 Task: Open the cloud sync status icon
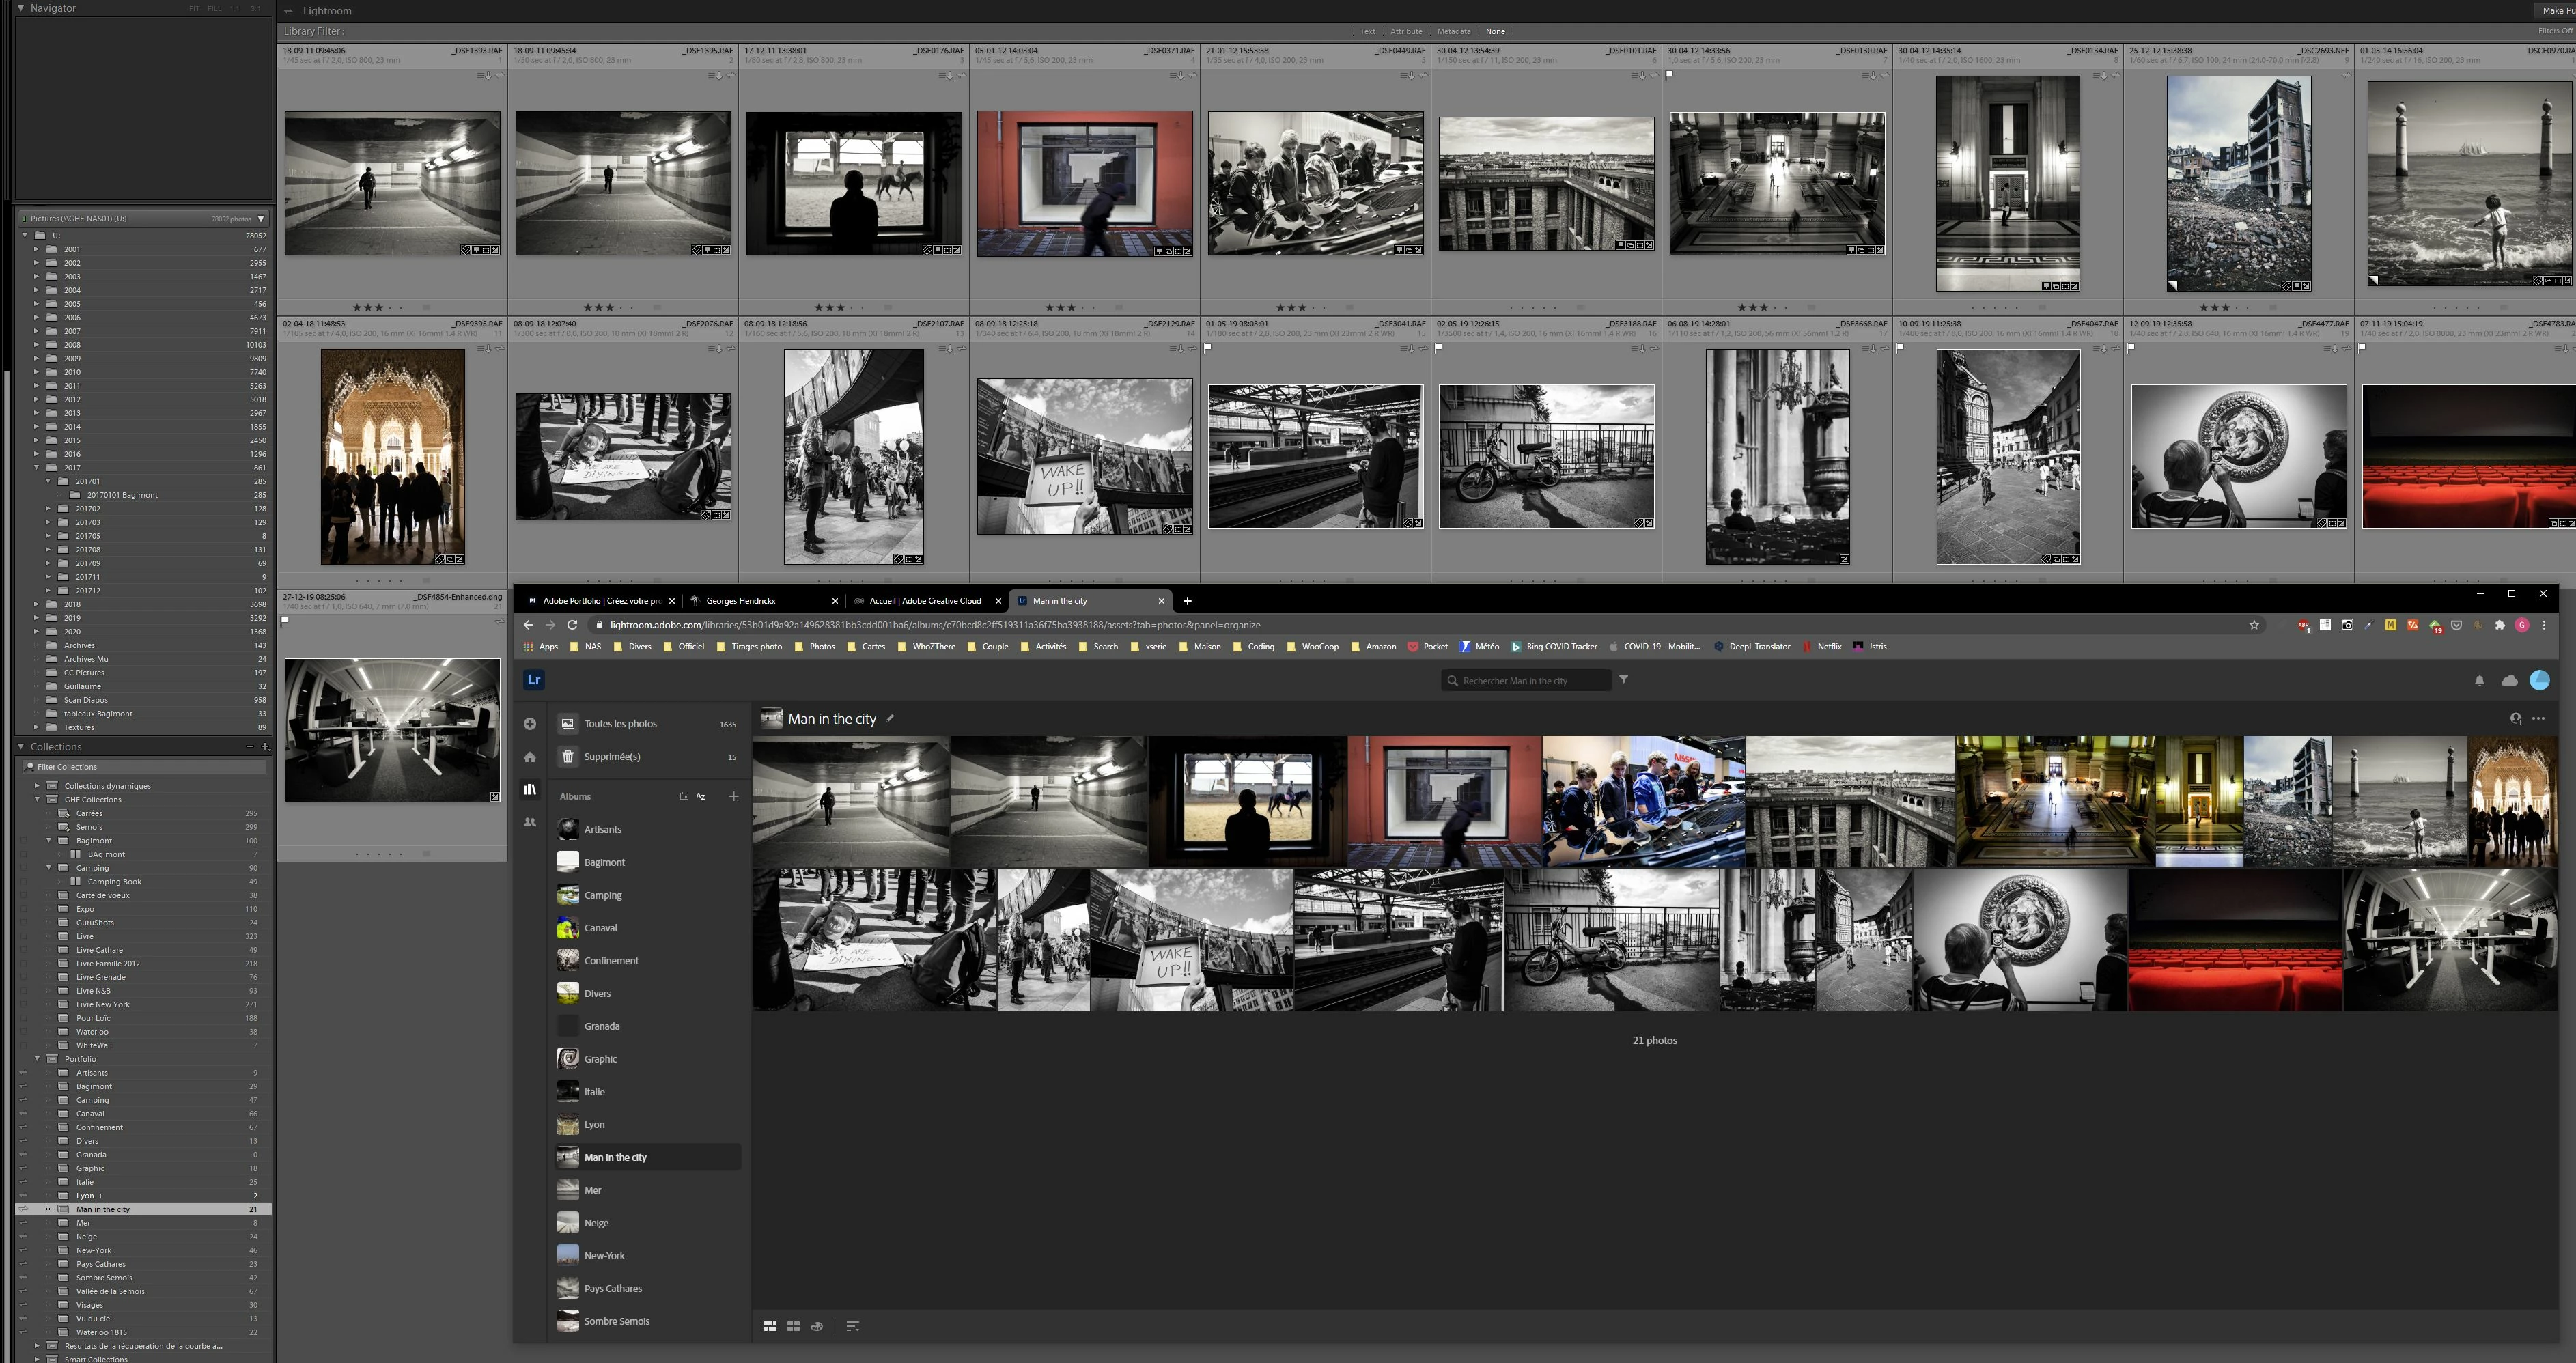(2509, 681)
